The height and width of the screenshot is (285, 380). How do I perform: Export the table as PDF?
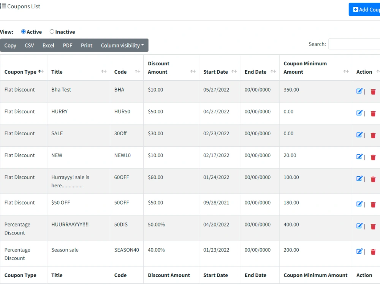click(x=67, y=45)
